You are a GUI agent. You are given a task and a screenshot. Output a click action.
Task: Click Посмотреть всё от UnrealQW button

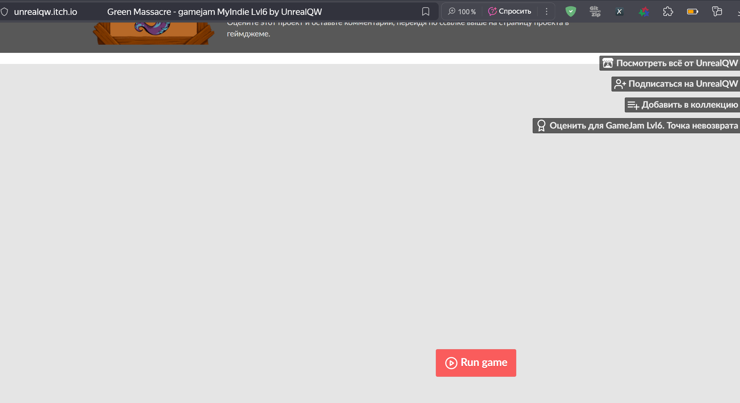pyautogui.click(x=670, y=63)
